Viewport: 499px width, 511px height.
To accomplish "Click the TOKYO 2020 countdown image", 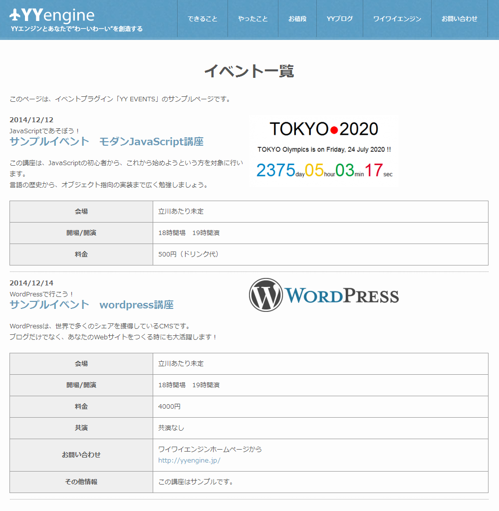I will tap(324, 151).
